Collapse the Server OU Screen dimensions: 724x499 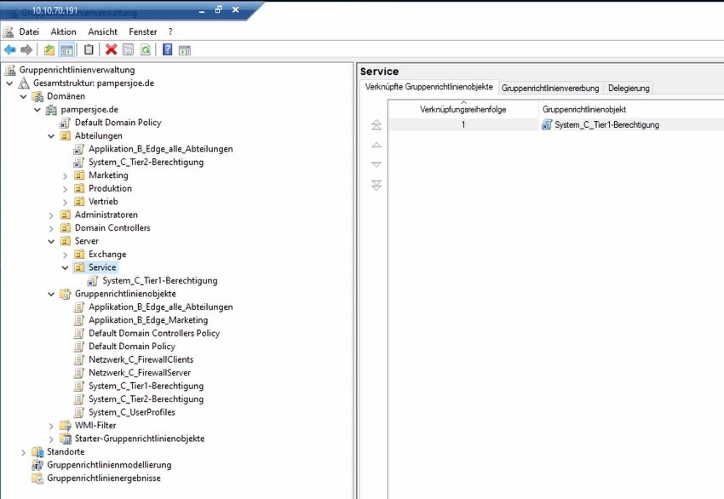tap(51, 242)
